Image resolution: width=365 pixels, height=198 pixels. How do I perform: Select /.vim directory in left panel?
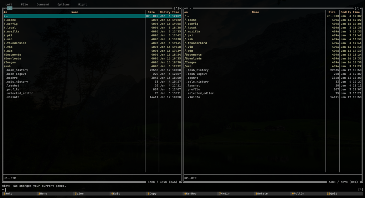[92, 47]
